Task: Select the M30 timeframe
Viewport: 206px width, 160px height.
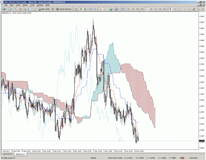Action: click(x=142, y=9)
